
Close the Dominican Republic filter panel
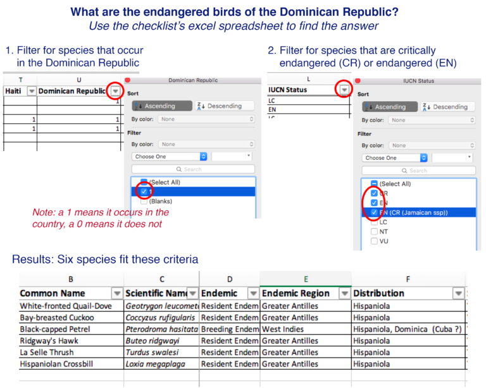pos(127,80)
